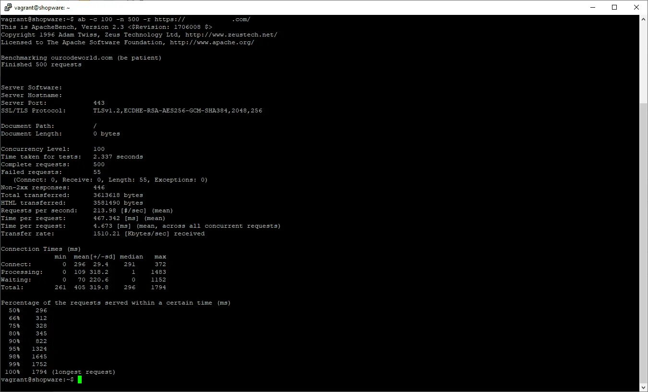Click Document Length value '0 bytes'
Viewport: 648px width, 392px height.
[107, 134]
